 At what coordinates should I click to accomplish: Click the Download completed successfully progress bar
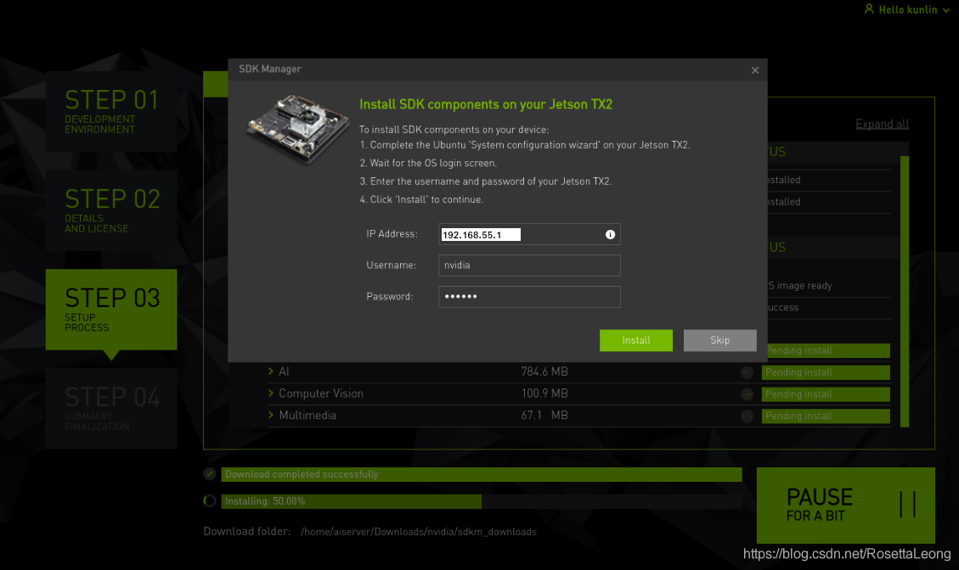[482, 474]
